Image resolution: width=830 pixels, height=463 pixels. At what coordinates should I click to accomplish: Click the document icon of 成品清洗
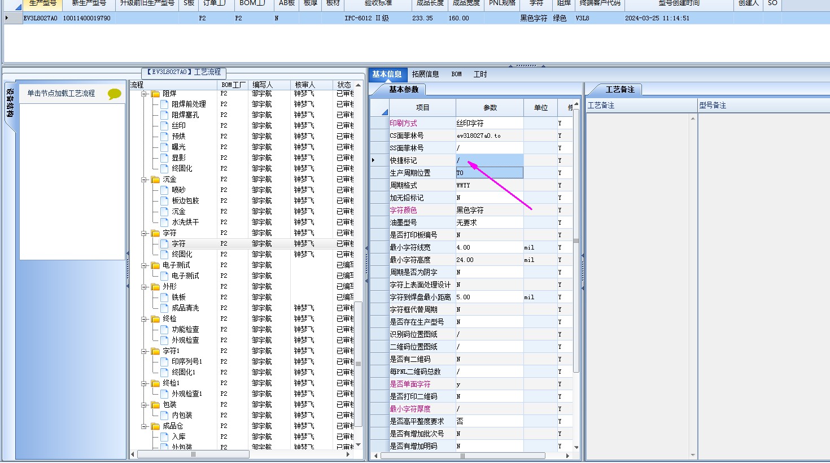pyautogui.click(x=164, y=308)
